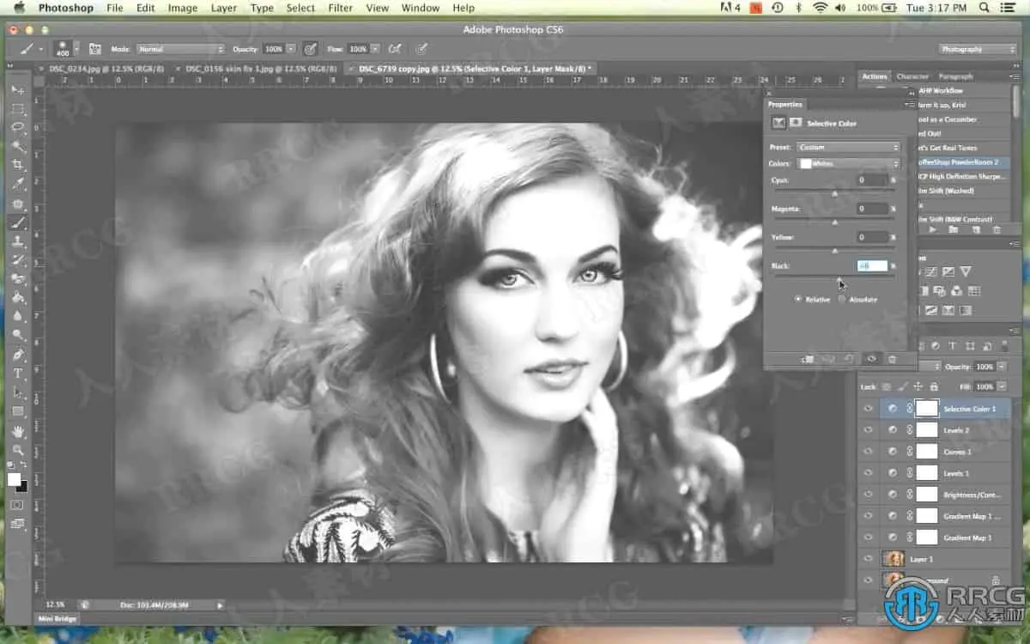Select the Dodge tool
This screenshot has width=1030, height=644.
(x=18, y=336)
